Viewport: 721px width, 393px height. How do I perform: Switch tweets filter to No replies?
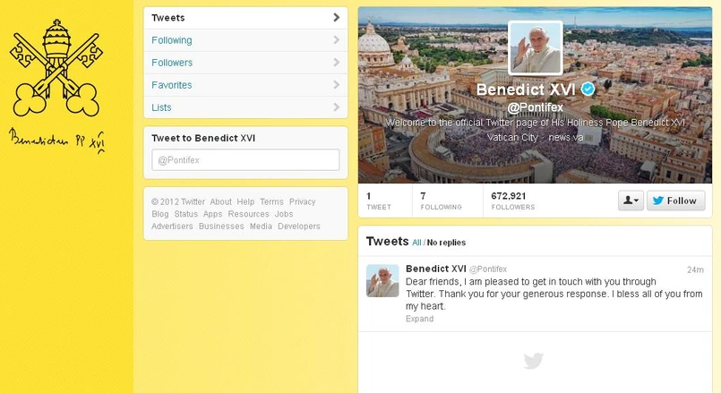pyautogui.click(x=446, y=243)
